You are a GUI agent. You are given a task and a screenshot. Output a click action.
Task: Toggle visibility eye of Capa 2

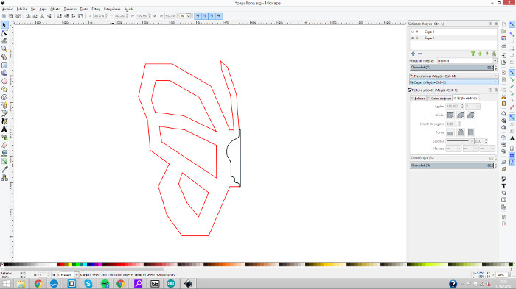[412, 32]
